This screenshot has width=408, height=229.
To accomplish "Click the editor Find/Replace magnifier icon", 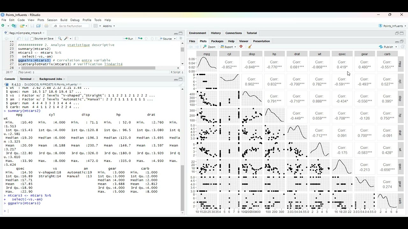I will tap(60, 38).
